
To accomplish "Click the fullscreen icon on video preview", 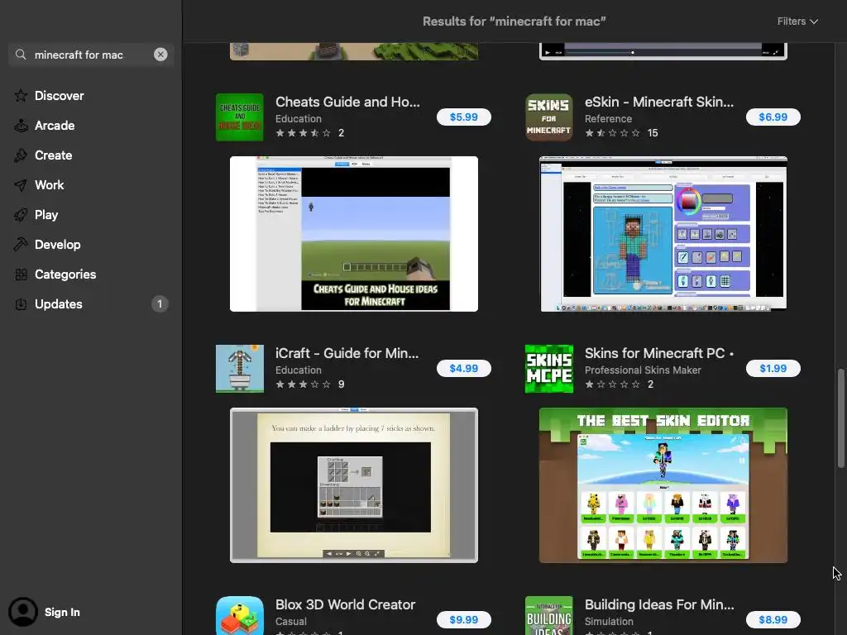I will pos(776,52).
